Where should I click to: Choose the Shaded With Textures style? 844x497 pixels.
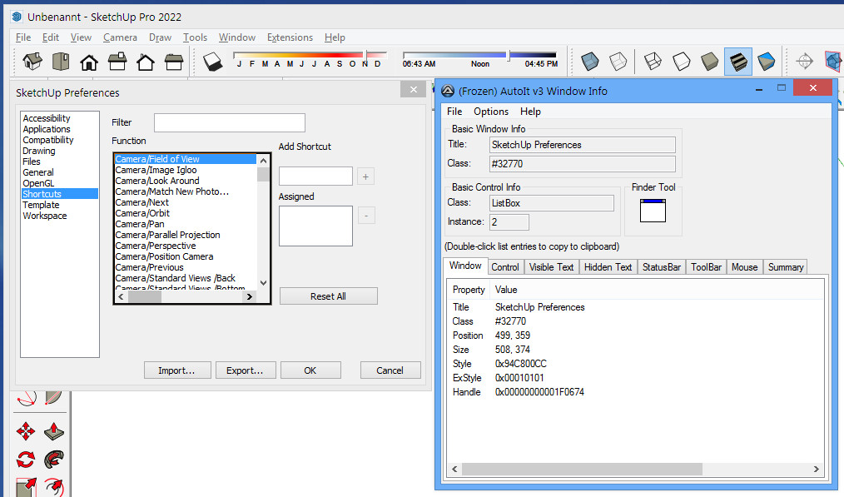tap(738, 62)
